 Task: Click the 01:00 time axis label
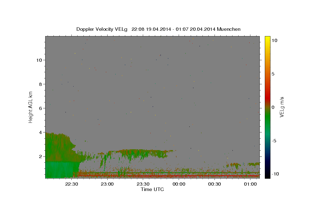coord(250,184)
